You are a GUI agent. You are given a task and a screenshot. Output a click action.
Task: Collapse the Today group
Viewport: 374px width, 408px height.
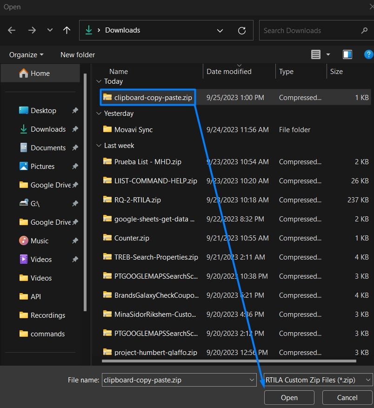[99, 81]
